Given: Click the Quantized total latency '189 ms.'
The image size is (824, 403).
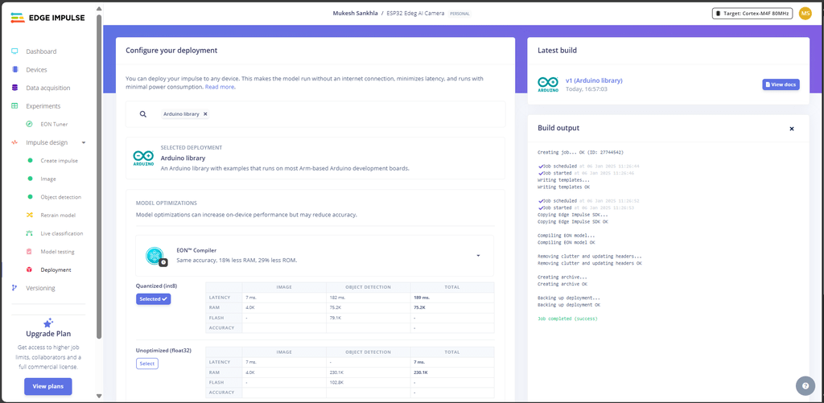Looking at the screenshot, I should point(422,298).
